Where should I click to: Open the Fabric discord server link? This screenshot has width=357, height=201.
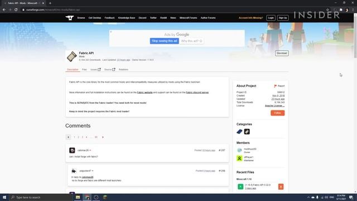coord(197,93)
